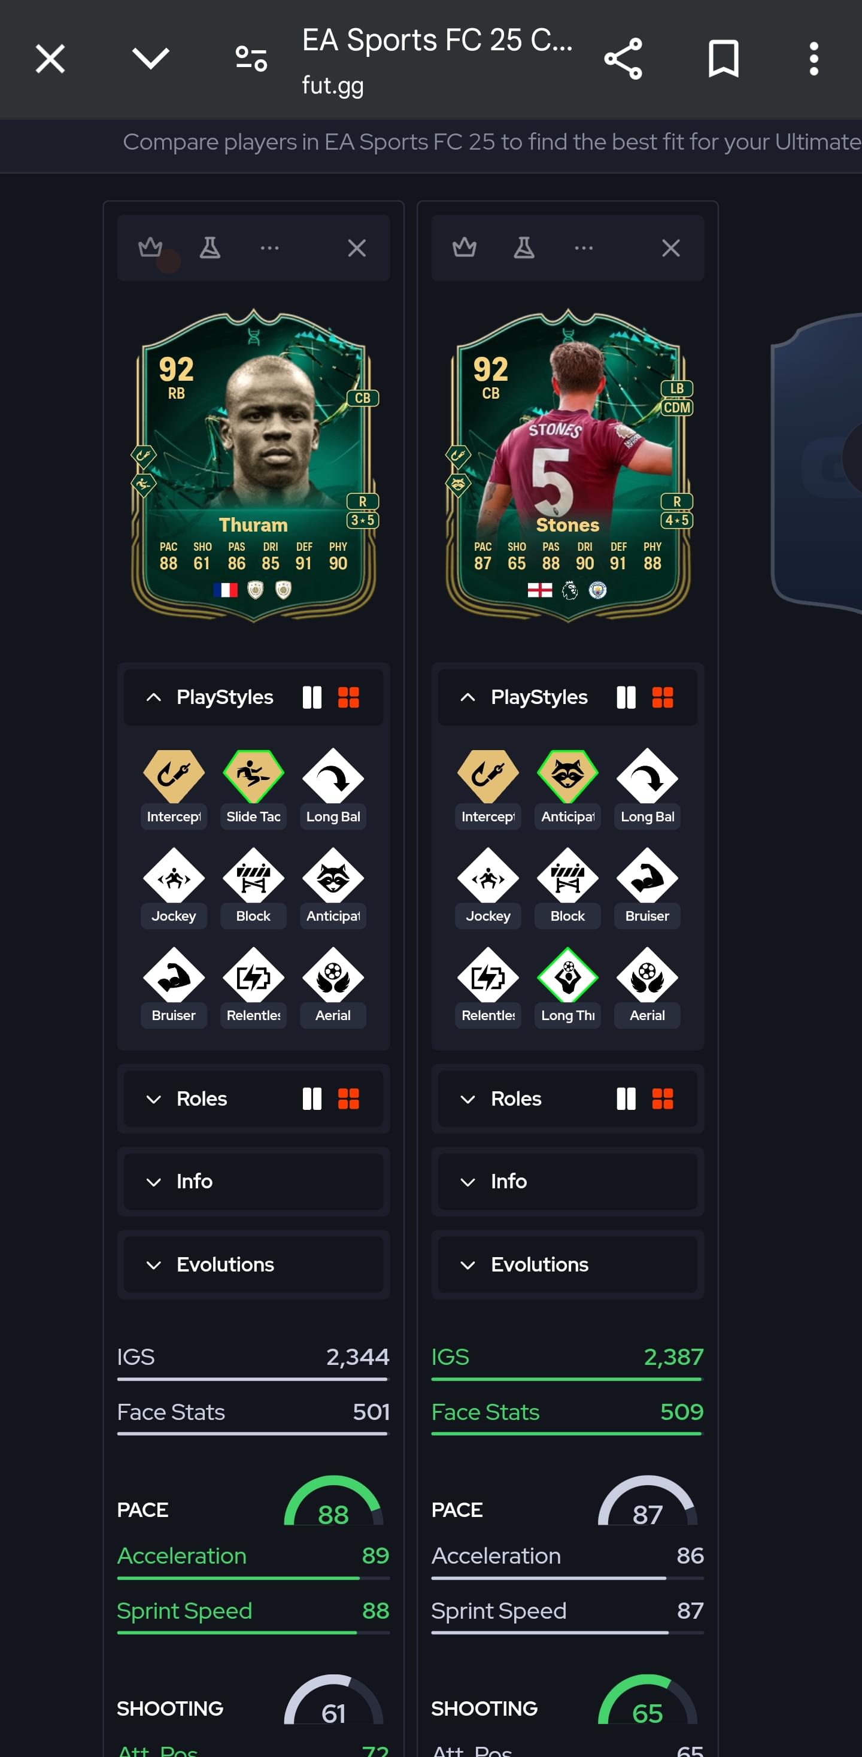Switch Thuram's PlayStyles to grid view
Image resolution: width=862 pixels, height=1757 pixels.
point(348,697)
